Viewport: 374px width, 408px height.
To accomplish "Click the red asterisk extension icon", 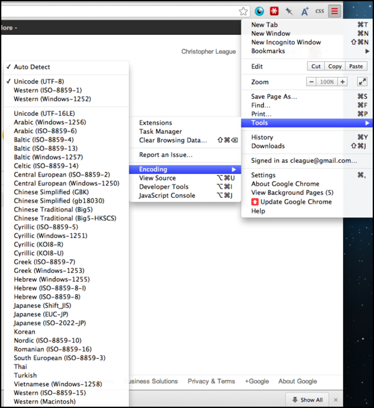I will coord(274,11).
